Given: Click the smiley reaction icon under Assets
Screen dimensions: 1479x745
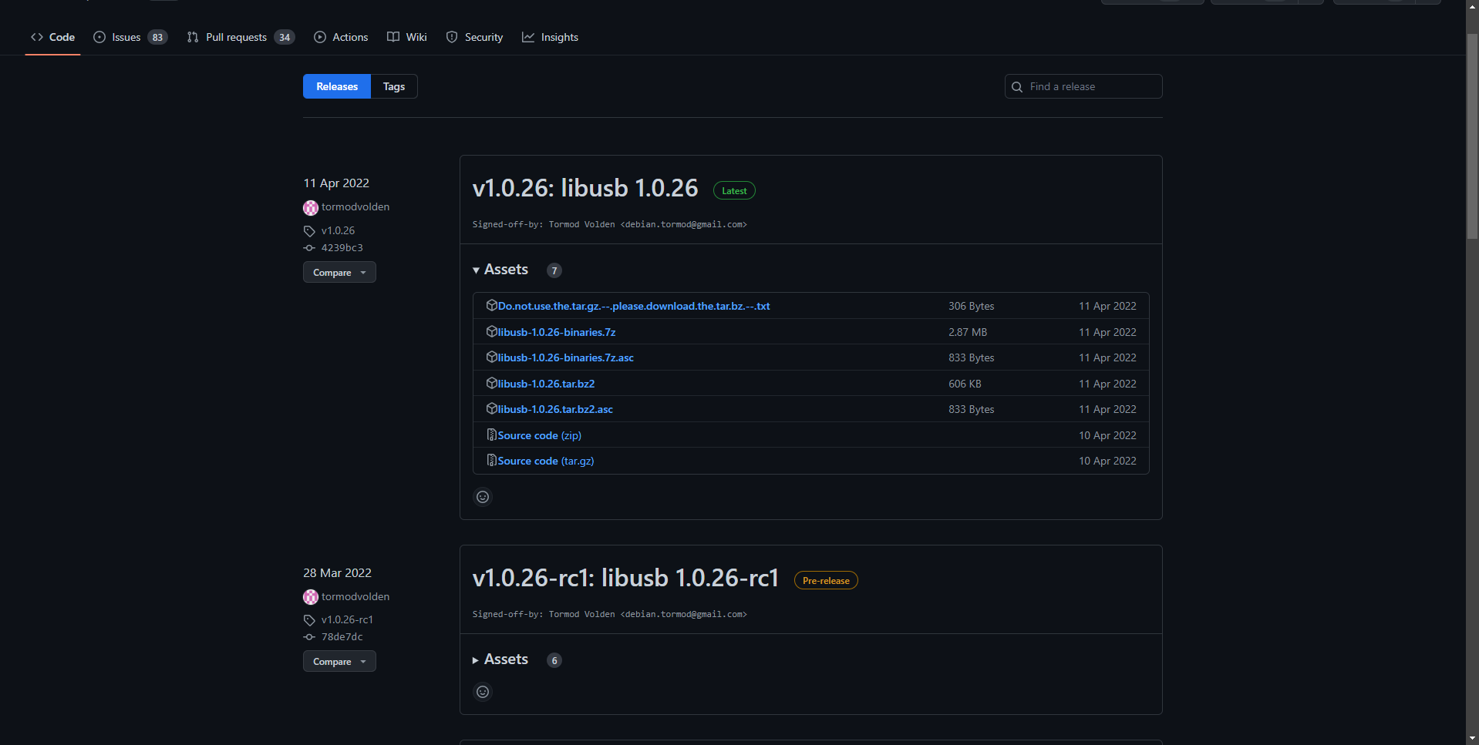Looking at the screenshot, I should 482,497.
